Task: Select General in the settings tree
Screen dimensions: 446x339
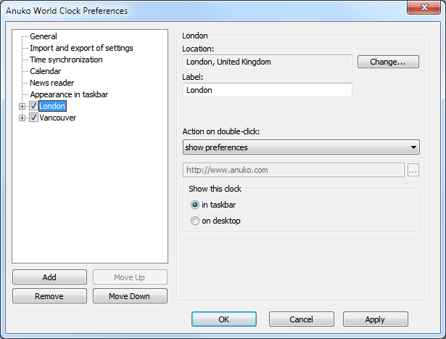Action: click(44, 36)
